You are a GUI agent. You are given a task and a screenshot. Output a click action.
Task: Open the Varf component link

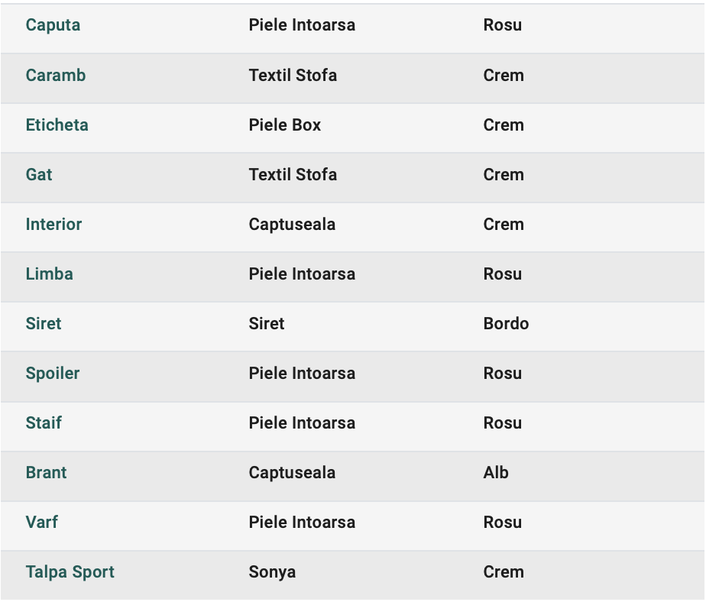click(41, 522)
